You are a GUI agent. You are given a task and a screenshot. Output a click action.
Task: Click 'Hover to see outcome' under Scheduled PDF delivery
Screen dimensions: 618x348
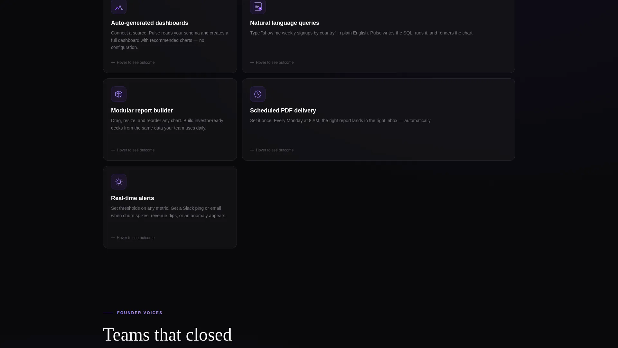(x=275, y=150)
